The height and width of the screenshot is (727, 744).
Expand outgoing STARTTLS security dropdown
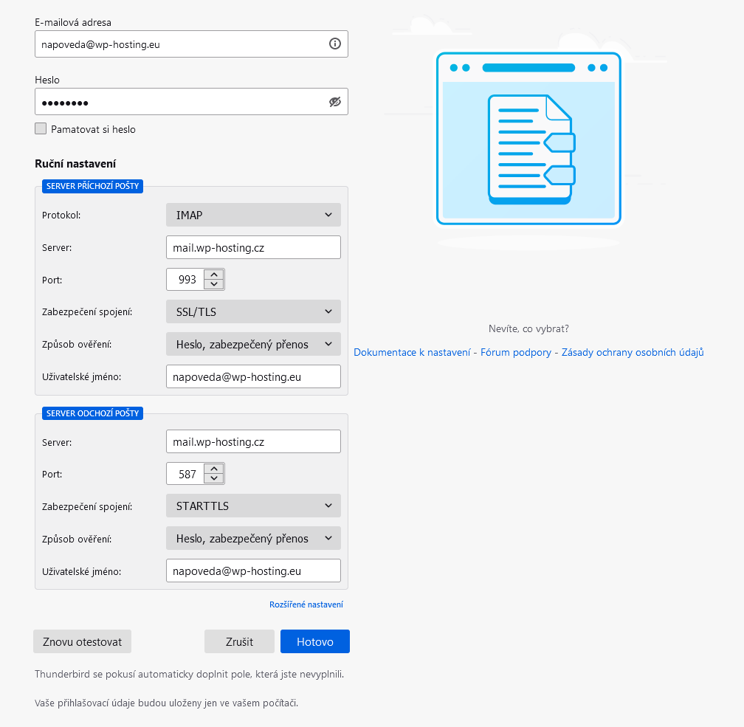point(253,506)
